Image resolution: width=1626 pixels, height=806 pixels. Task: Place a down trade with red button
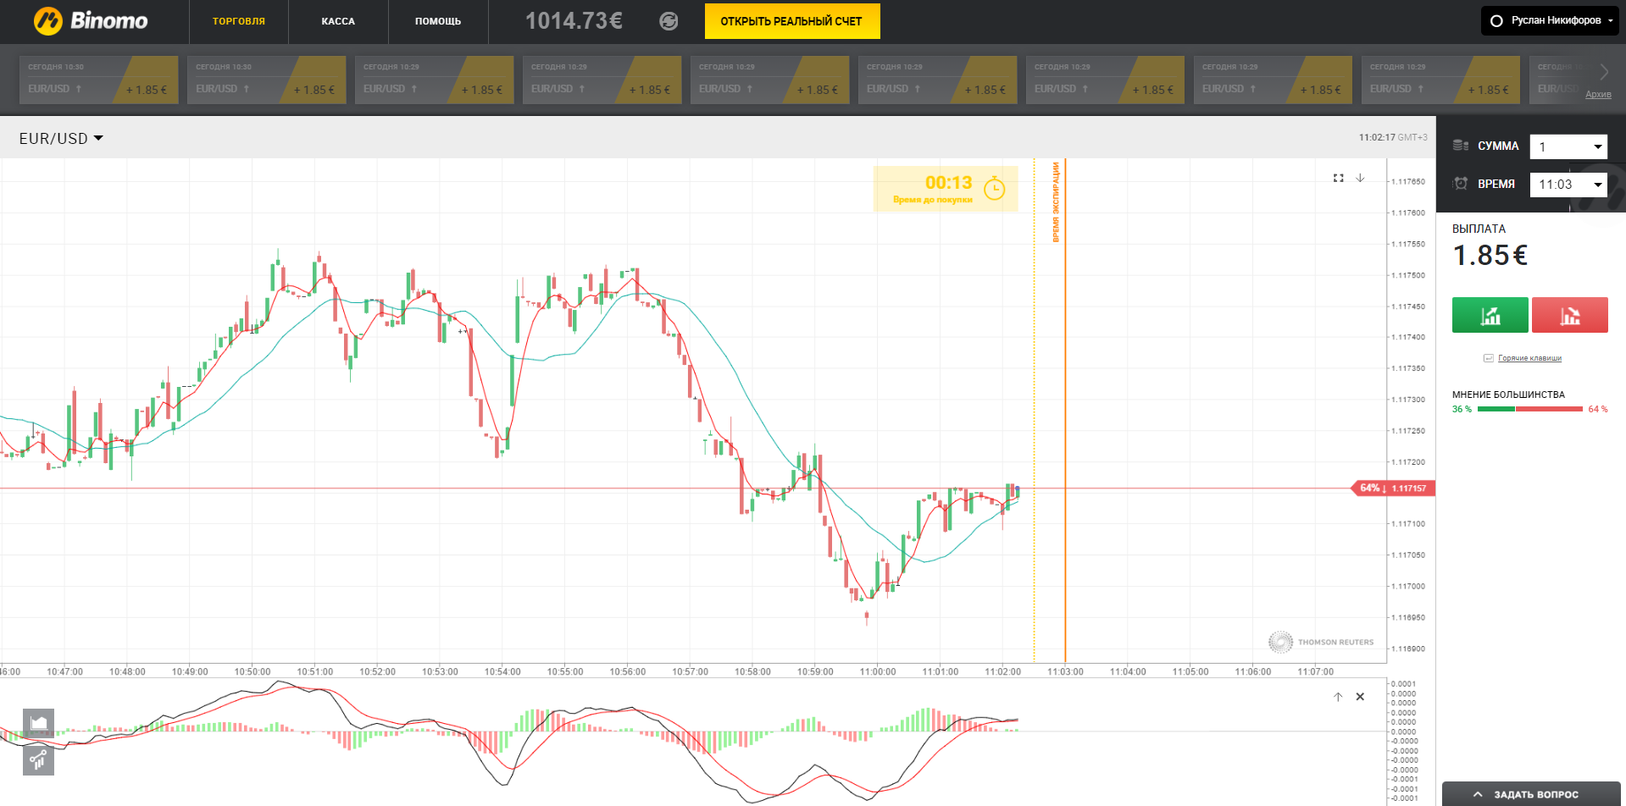pyautogui.click(x=1570, y=315)
